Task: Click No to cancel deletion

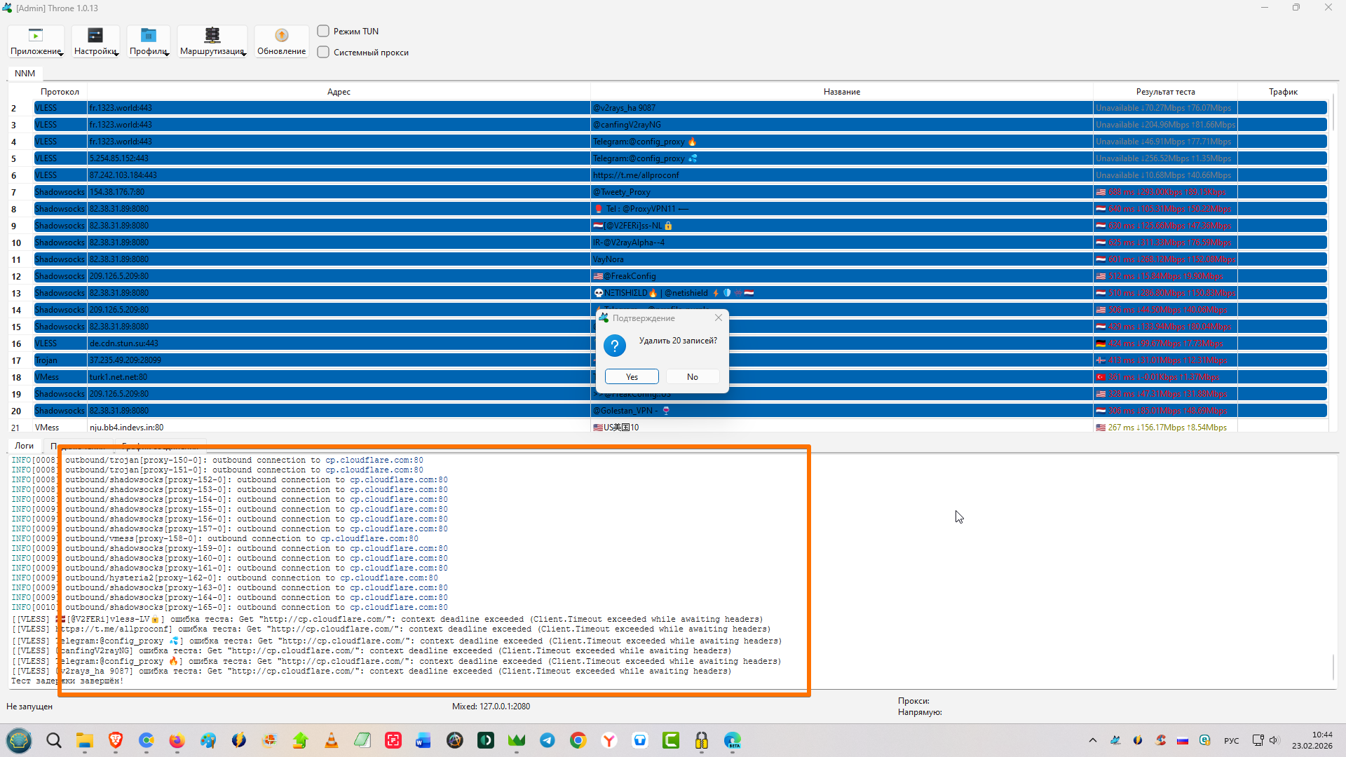Action: (693, 376)
